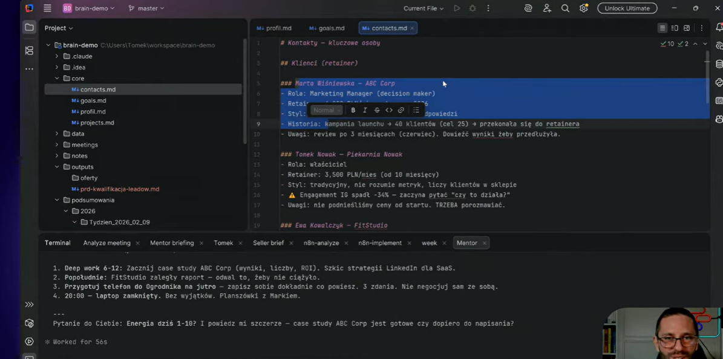Switch to editor and preview split view
The width and height of the screenshot is (723, 359).
tap(675, 28)
